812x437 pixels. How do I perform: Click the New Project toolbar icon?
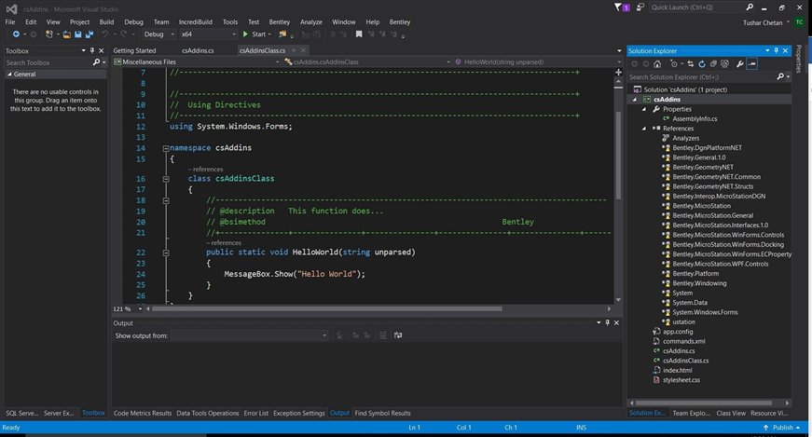(49, 34)
